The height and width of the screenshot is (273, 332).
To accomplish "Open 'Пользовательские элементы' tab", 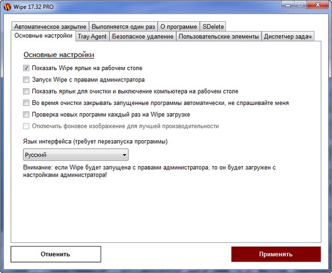I will [218, 36].
